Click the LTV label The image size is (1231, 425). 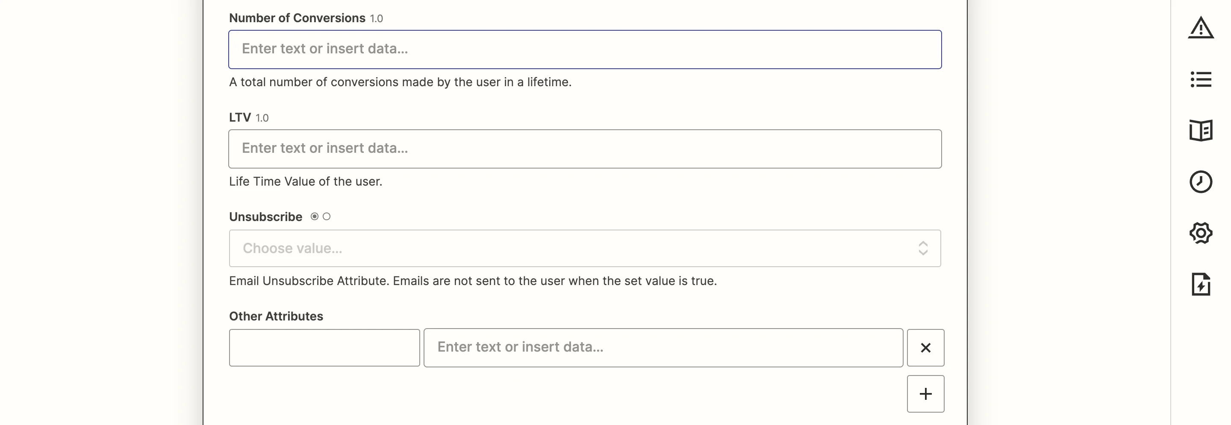point(240,117)
